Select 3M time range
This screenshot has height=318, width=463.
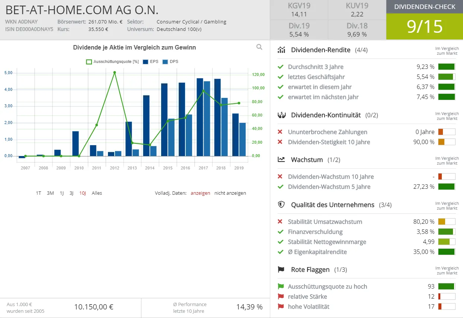50,193
